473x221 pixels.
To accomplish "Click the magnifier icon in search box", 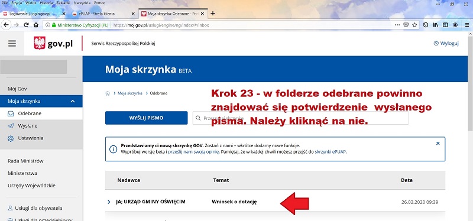I will pyautogui.click(x=198, y=118).
